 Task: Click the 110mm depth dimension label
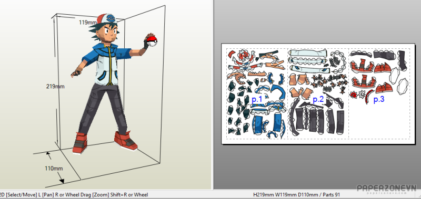click(x=54, y=169)
